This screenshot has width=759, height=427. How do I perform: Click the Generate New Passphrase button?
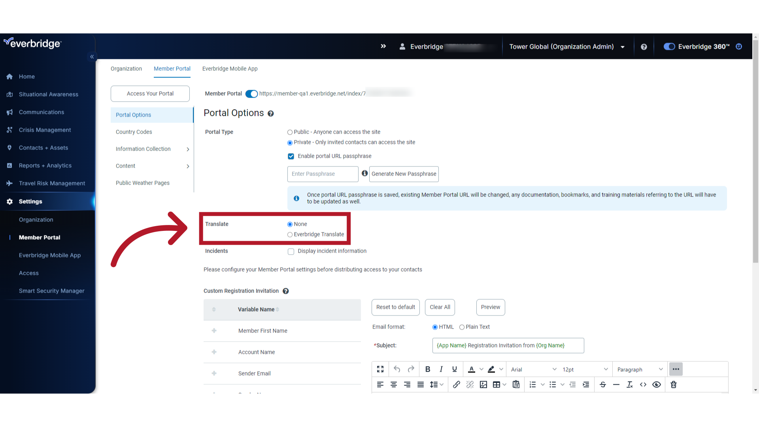[404, 174]
